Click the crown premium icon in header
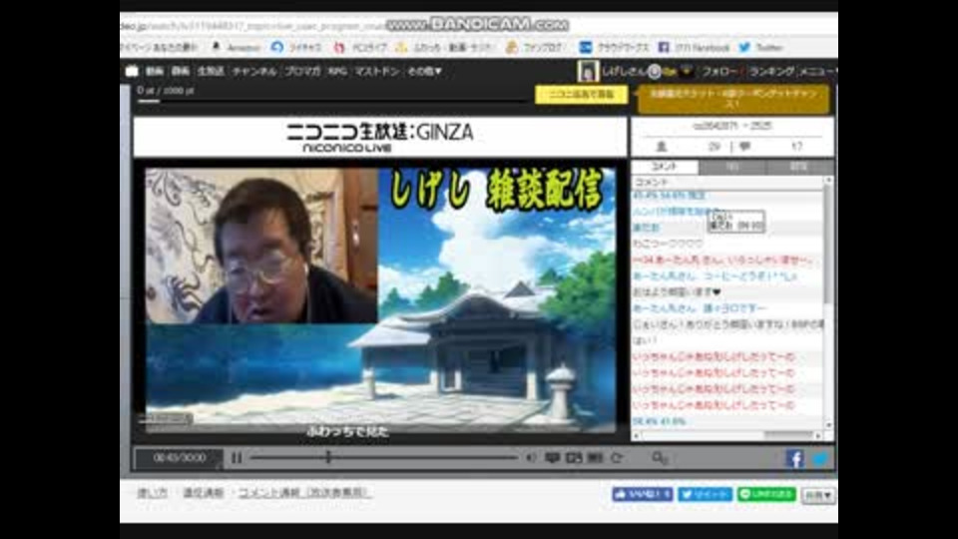Screen dimensions: 958x539 tap(687, 71)
